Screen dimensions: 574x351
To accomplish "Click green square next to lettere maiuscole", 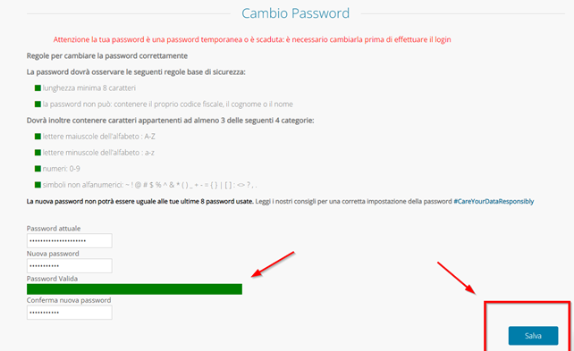I will click(38, 137).
